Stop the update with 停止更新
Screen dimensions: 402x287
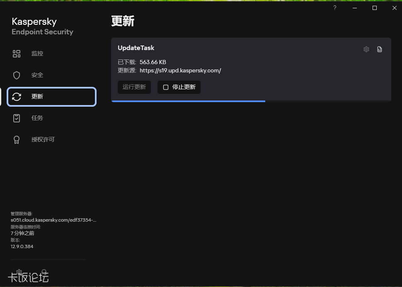(x=179, y=87)
